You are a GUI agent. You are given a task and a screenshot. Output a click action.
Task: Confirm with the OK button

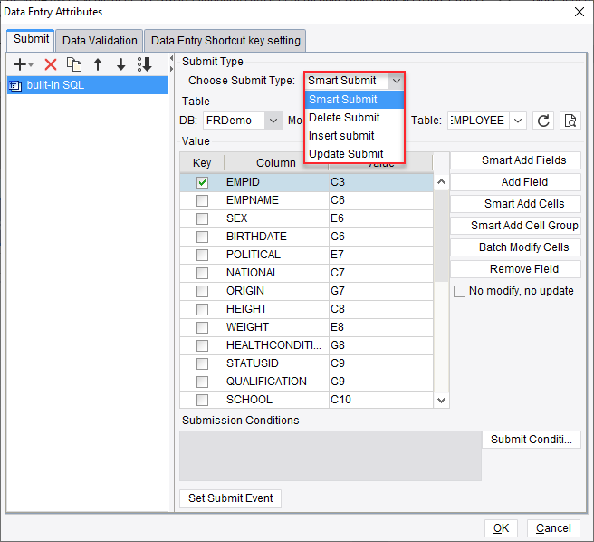point(501,528)
